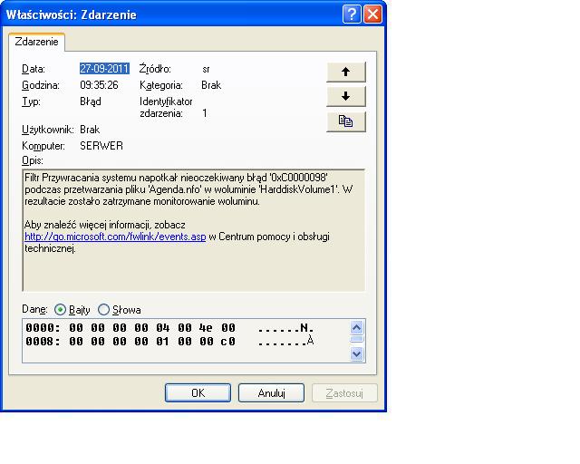The image size is (580, 464).
Task: Click the window title Właściwości: Zdarzenie
Action: click(x=72, y=14)
